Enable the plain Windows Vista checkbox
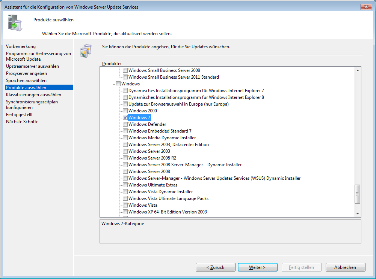Screen dimensions: 376x279 pos(125,205)
